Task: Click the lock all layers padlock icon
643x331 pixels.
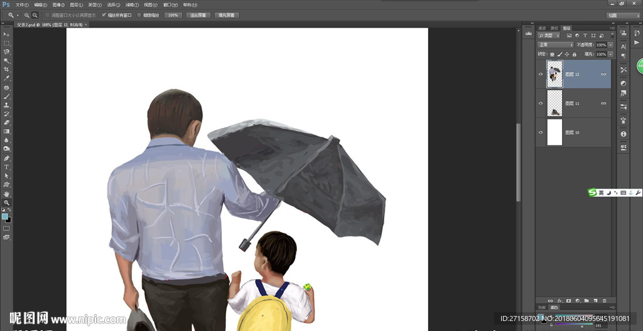Action: (573, 55)
